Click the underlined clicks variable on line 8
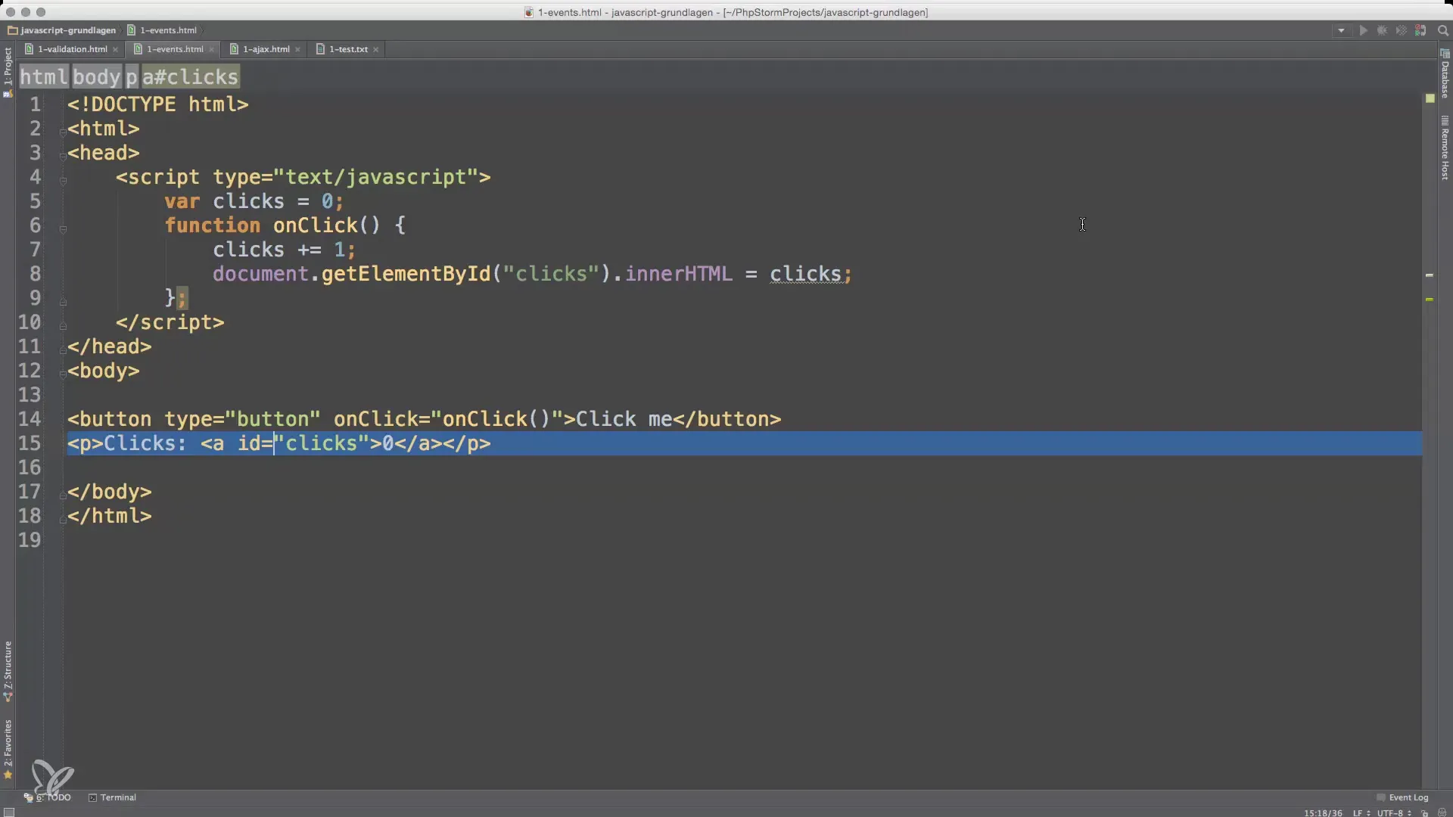Viewport: 1453px width, 817px height. [805, 274]
